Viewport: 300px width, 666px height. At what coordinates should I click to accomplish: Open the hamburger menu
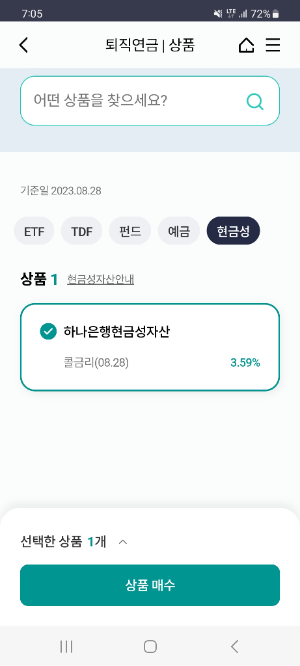[x=273, y=45]
